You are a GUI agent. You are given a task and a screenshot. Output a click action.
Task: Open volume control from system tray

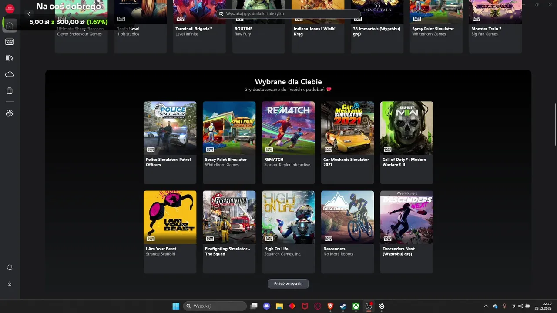520,306
